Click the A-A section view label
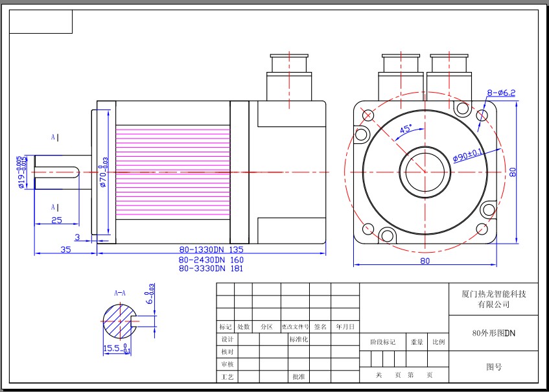The image size is (549, 392). click(120, 293)
